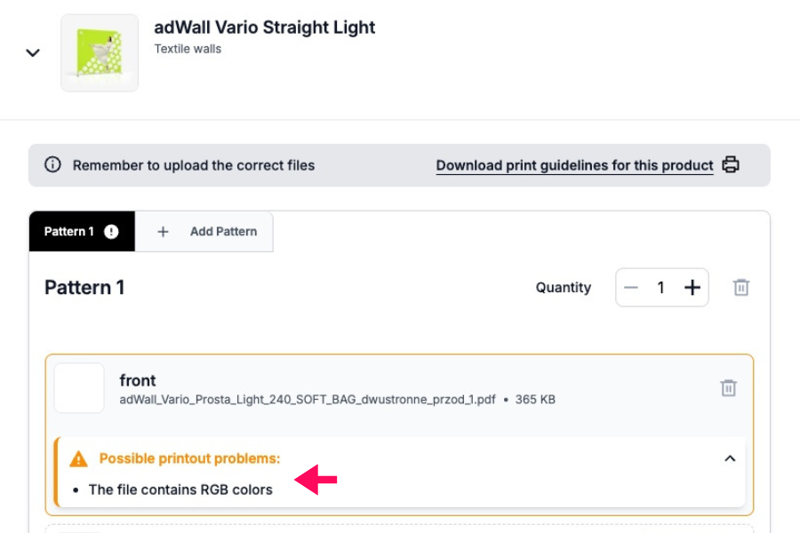Click the info icon in the reminder banner
The width and height of the screenshot is (800, 533).
52,165
